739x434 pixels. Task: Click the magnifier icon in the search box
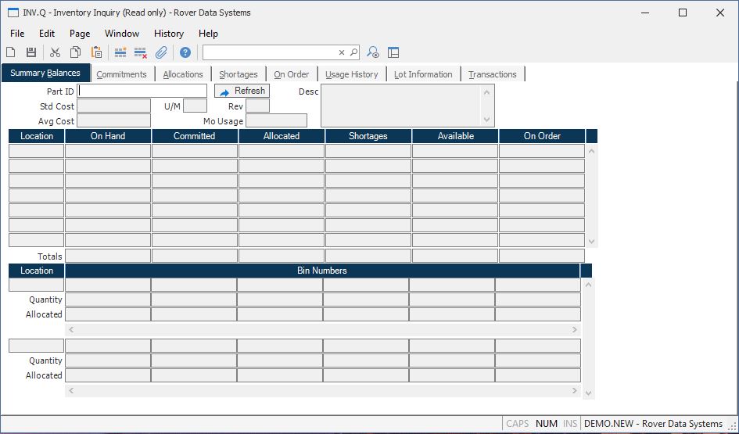(x=353, y=52)
